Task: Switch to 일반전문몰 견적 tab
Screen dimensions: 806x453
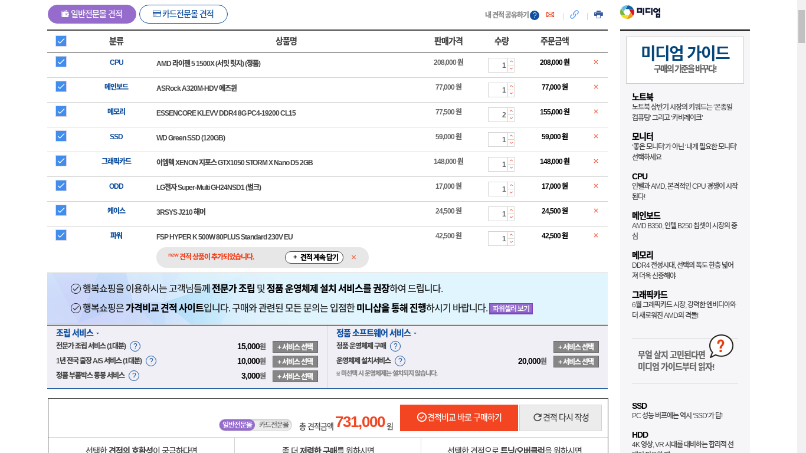Action: pyautogui.click(x=92, y=14)
